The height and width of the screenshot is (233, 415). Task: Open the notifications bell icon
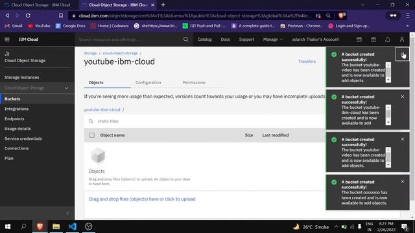[x=388, y=39]
